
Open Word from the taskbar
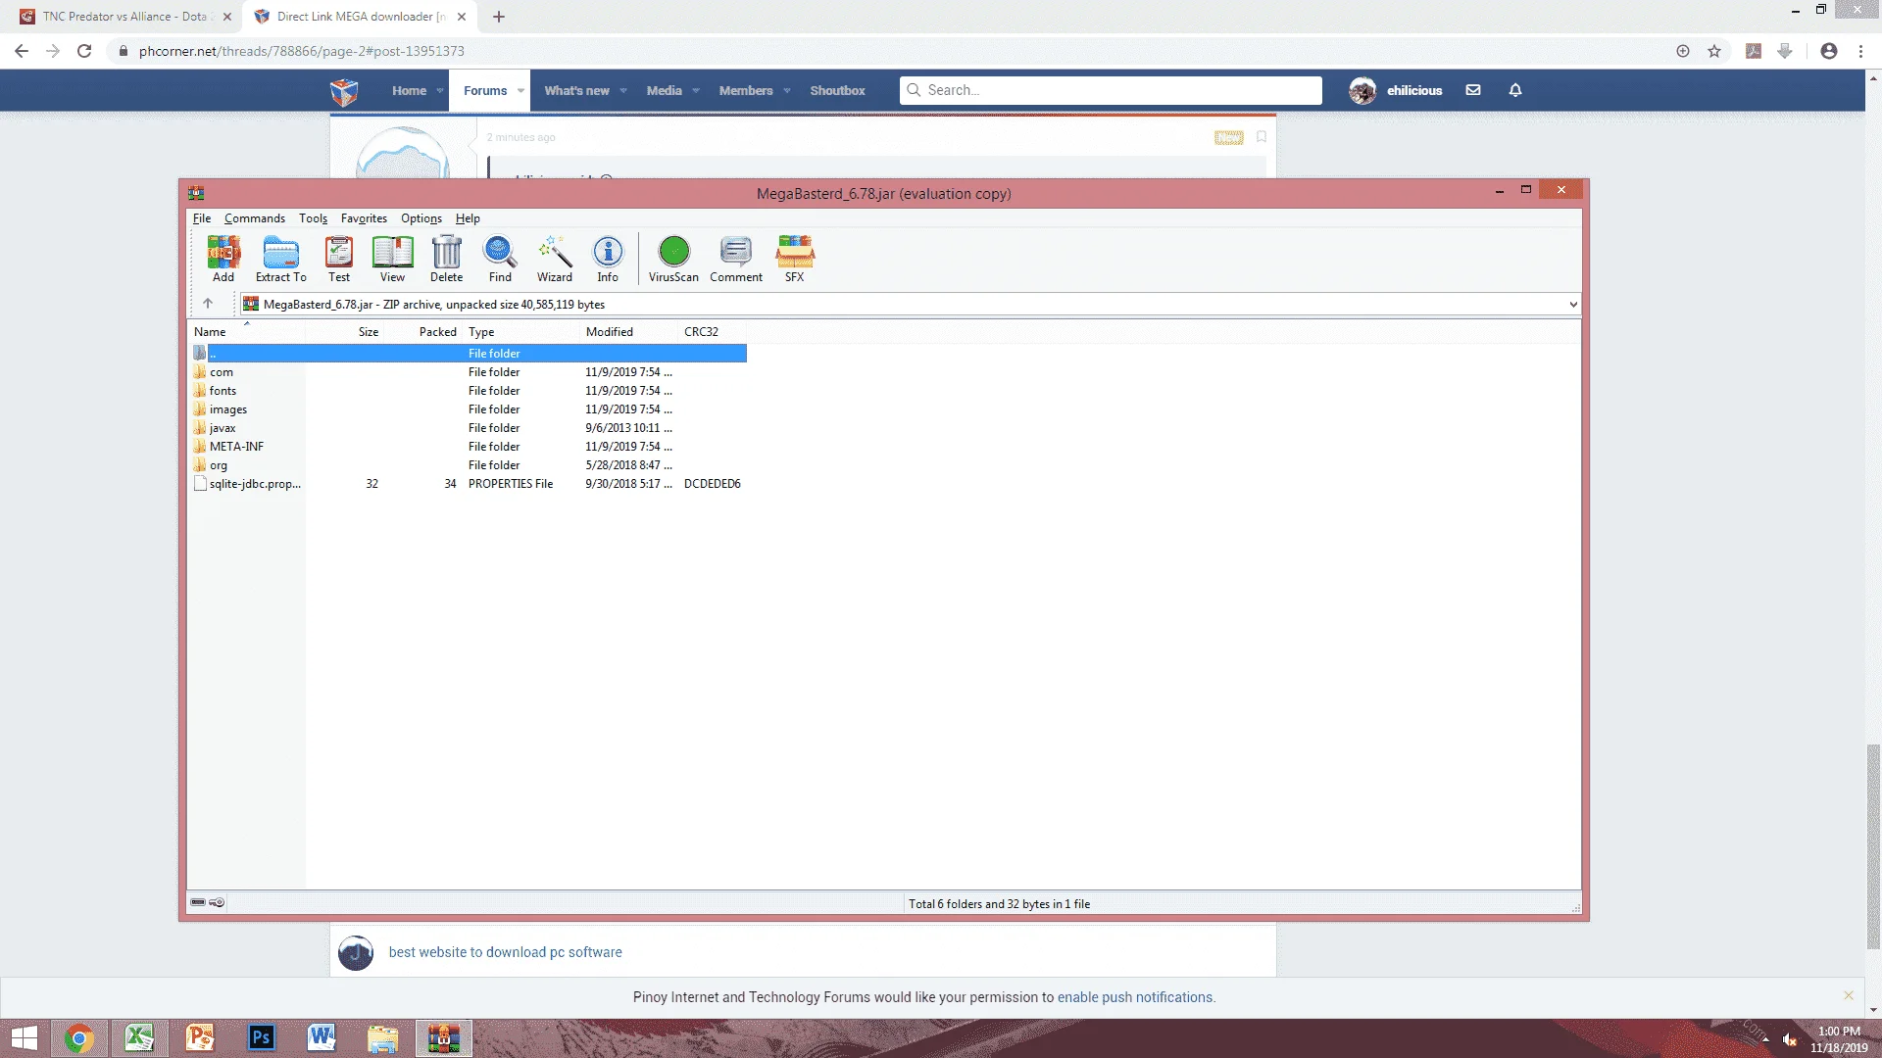pos(322,1038)
